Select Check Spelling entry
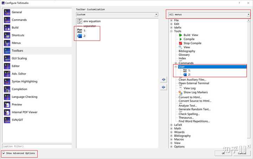The height and width of the screenshot is (159, 253). click(x=189, y=114)
